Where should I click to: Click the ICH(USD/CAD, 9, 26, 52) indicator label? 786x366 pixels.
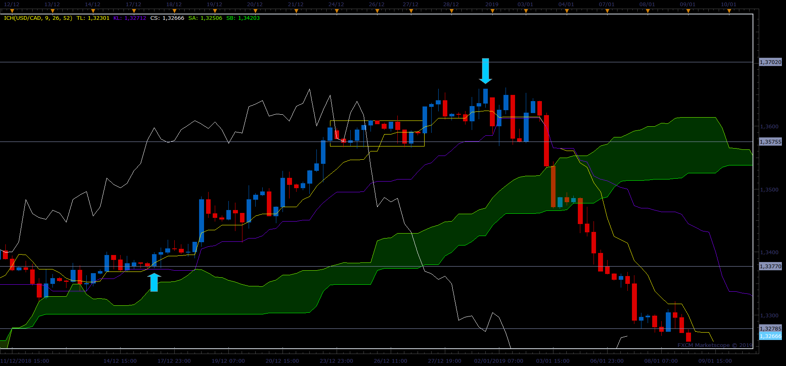(x=38, y=18)
